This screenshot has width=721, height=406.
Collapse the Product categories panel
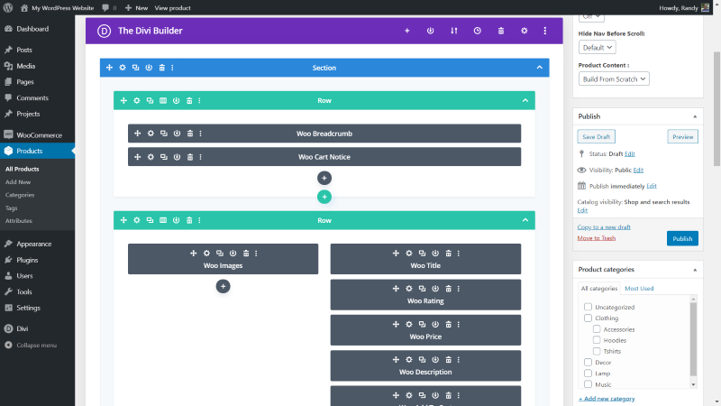click(695, 270)
